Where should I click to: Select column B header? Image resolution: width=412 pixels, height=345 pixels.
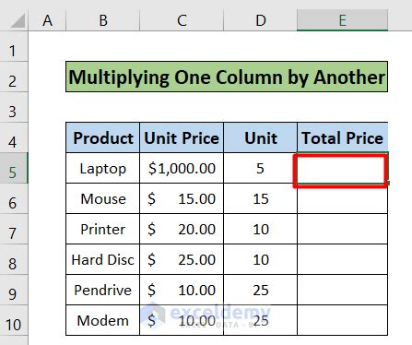[103, 21]
